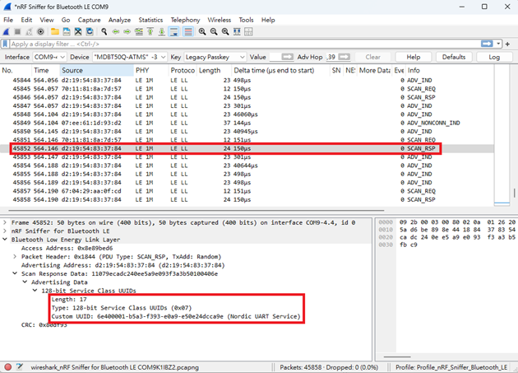Open the Interface COM9 dropdown
Screen dimensions: 518x373
coord(49,57)
